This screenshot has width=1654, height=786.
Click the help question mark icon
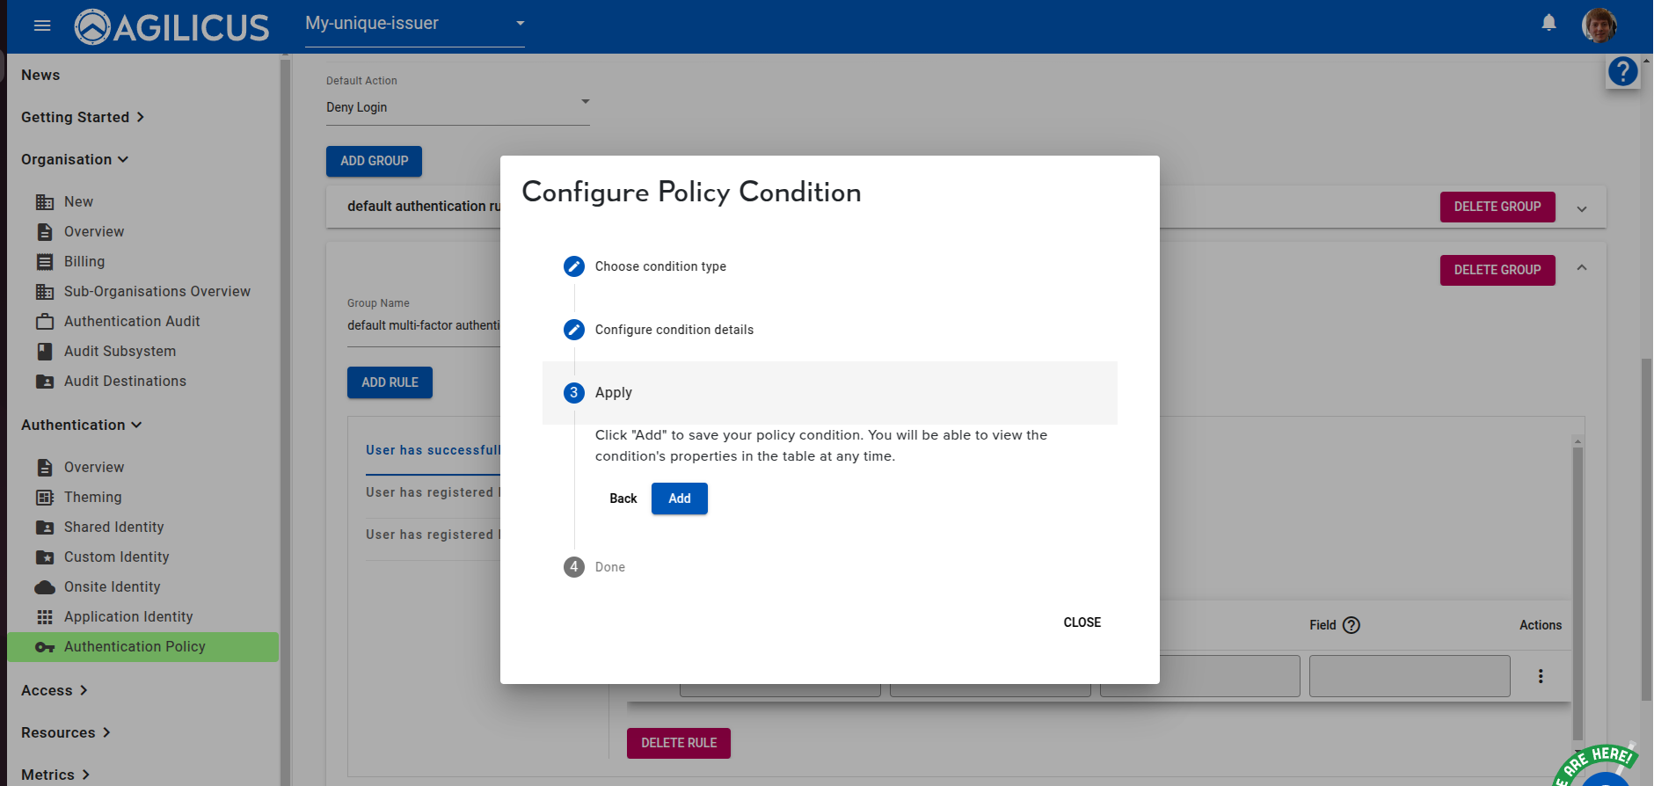[x=1622, y=71]
